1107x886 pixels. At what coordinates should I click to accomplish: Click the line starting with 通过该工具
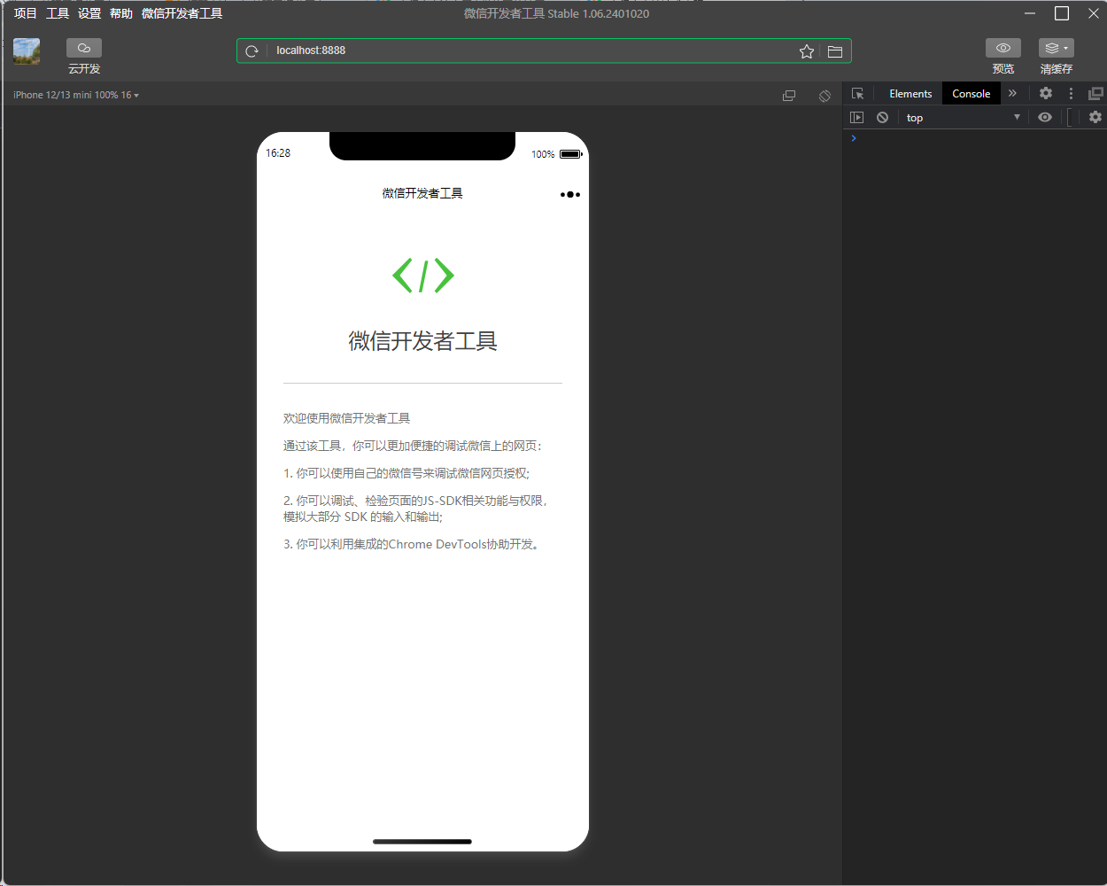(x=413, y=446)
